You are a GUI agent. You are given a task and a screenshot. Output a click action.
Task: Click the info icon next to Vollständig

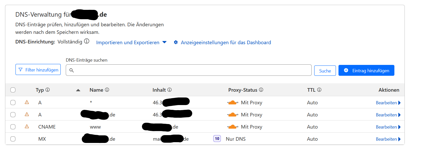click(x=87, y=41)
